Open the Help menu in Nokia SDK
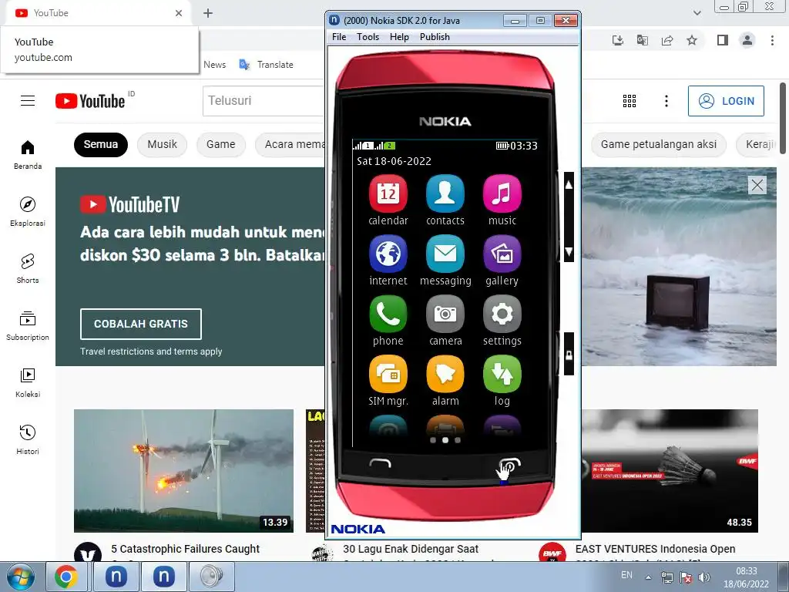Viewport: 789px width, 592px height. click(399, 37)
